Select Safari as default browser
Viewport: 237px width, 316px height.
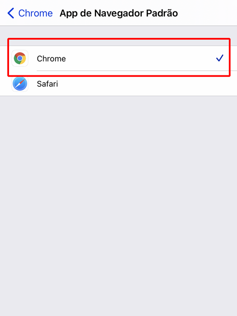[x=118, y=83]
